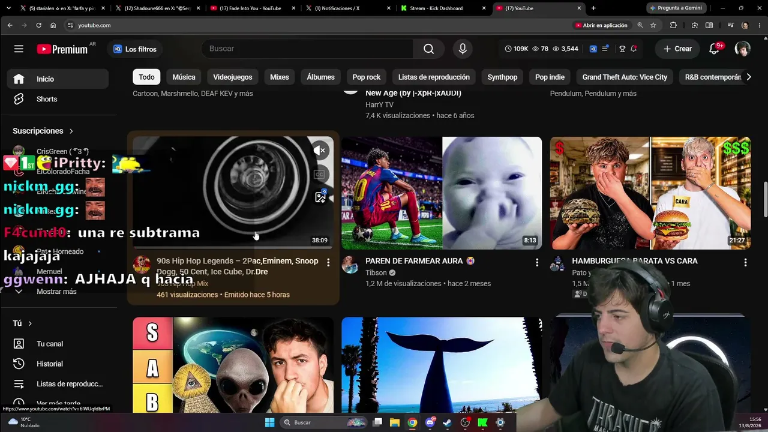This screenshot has height=432, width=768.
Task: Go to the YouTube Premium logo home
Action: click(62, 49)
